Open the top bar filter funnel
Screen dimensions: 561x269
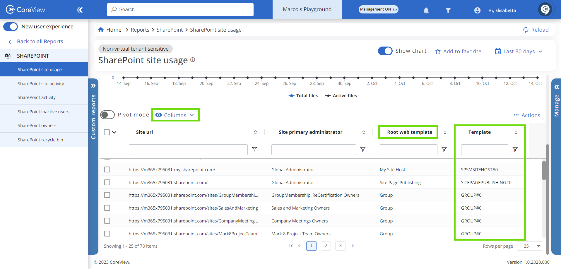(448, 11)
